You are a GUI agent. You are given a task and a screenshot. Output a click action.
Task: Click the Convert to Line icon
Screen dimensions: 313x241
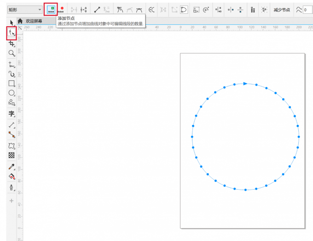tap(97, 10)
